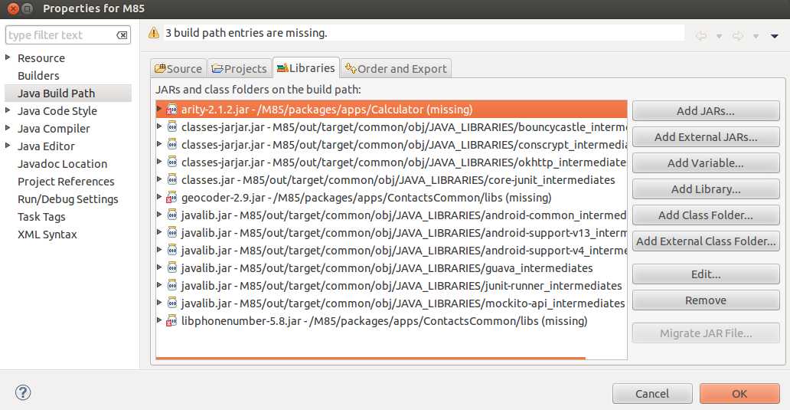Switch to the Source tab
This screenshot has width=790, height=410.
[x=178, y=68]
